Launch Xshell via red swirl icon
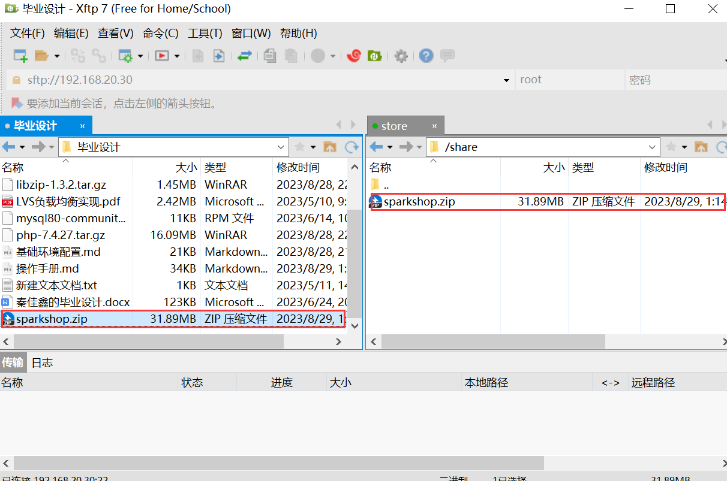This screenshot has height=481, width=727. pyautogui.click(x=354, y=56)
